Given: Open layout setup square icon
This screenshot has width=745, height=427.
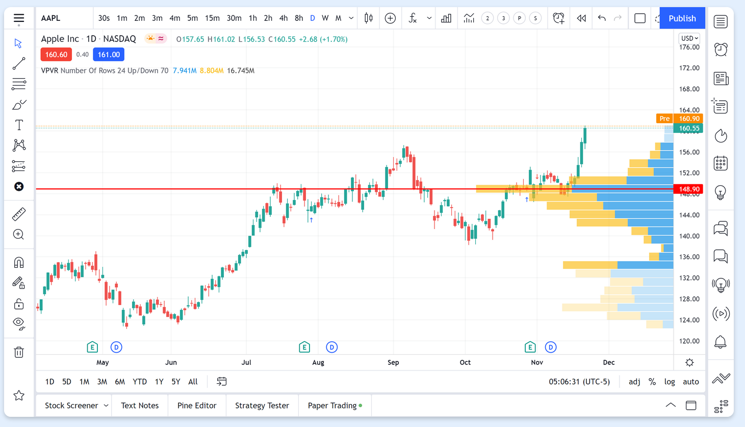Looking at the screenshot, I should [x=640, y=18].
